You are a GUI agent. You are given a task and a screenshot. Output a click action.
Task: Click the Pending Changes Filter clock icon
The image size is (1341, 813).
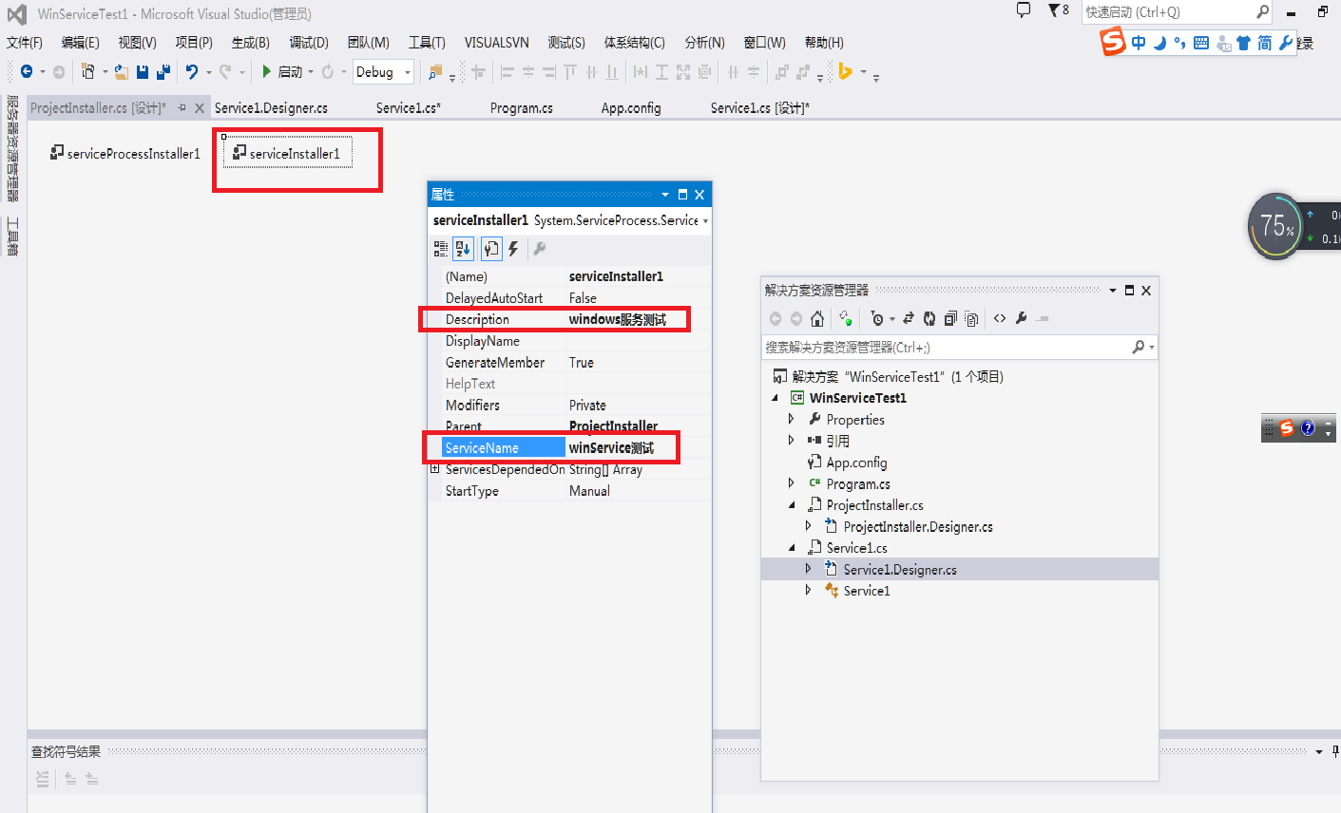[878, 319]
